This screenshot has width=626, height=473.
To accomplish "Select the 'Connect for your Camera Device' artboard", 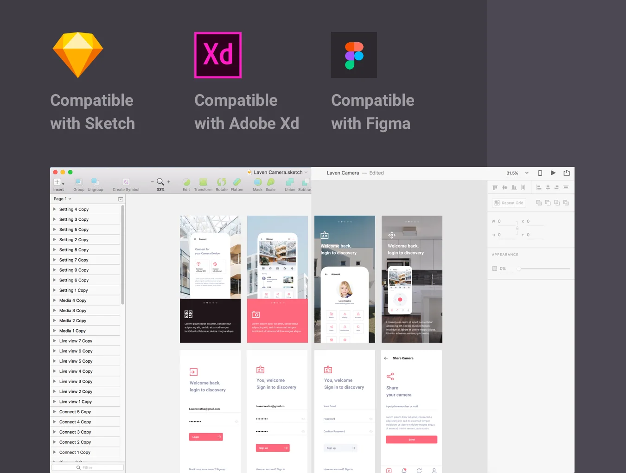I will pyautogui.click(x=210, y=279).
